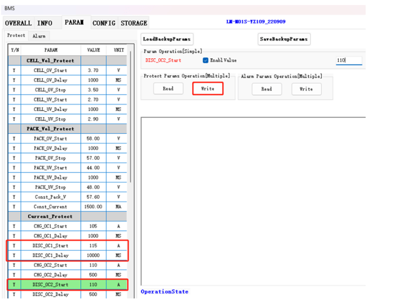Toggle the Enabl Value checkbox

pos(206,61)
